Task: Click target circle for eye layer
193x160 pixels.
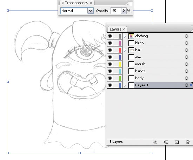Action: coord(186,57)
